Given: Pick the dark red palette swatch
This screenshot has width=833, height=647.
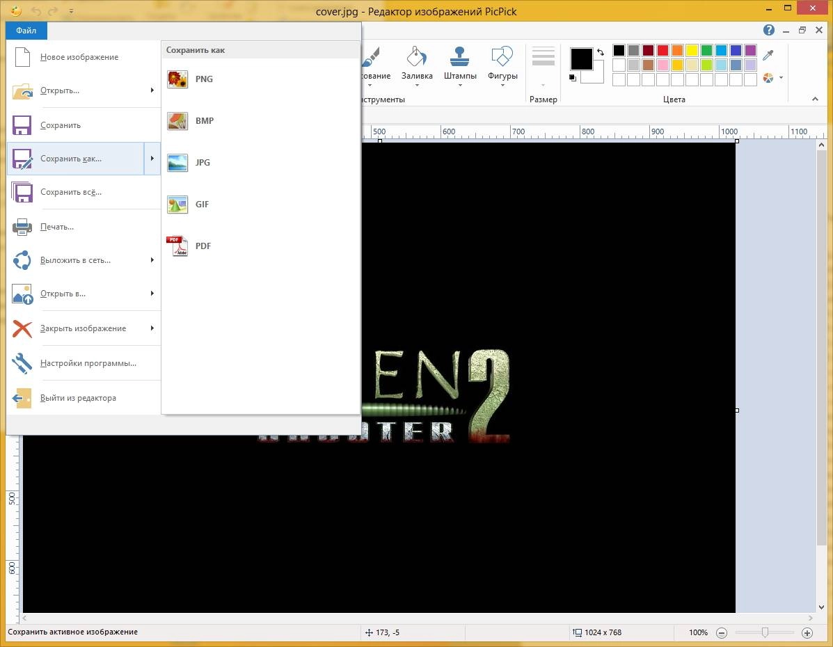Looking at the screenshot, I should [x=648, y=51].
